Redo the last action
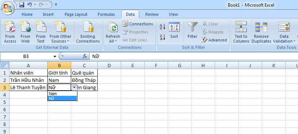This screenshot has height=134, width=298. click(x=41, y=5)
